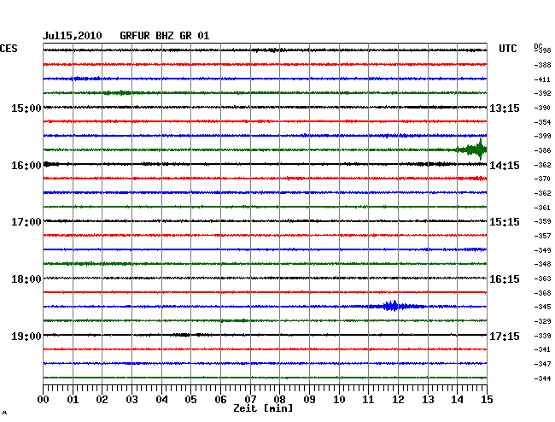555x422 pixels.
Task: Select minute tick label 10
Action: [x=339, y=399]
